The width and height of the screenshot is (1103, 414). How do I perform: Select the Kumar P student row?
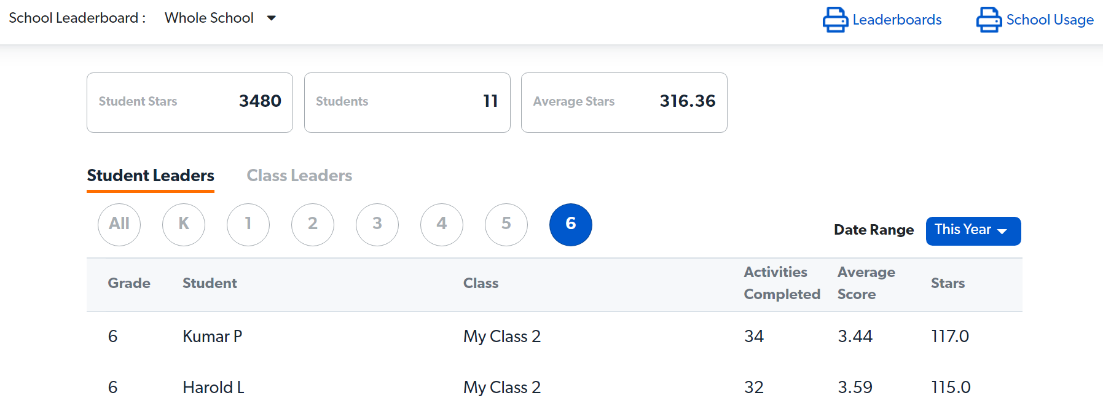click(554, 337)
